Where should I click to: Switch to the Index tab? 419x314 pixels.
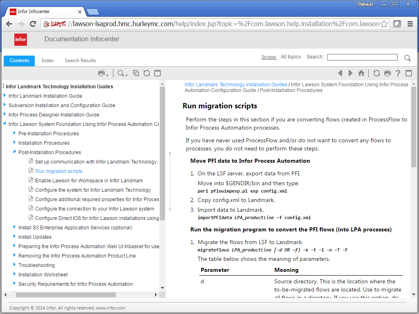[47, 61]
